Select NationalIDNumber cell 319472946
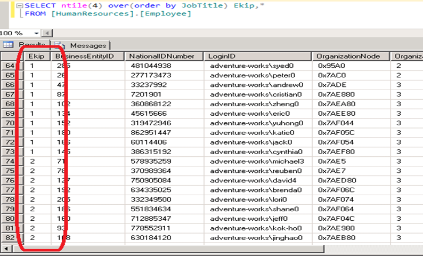Image resolution: width=423 pixels, height=256 pixels. click(x=164, y=123)
